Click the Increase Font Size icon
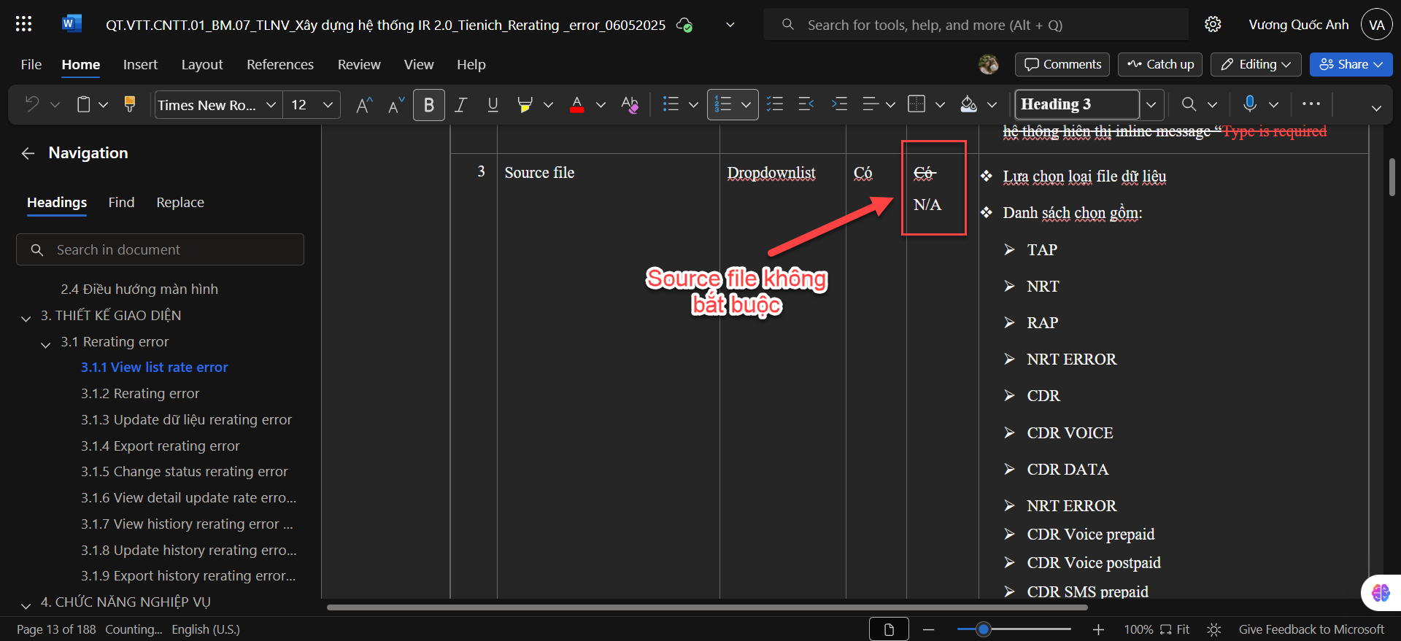The image size is (1401, 641). 363,105
